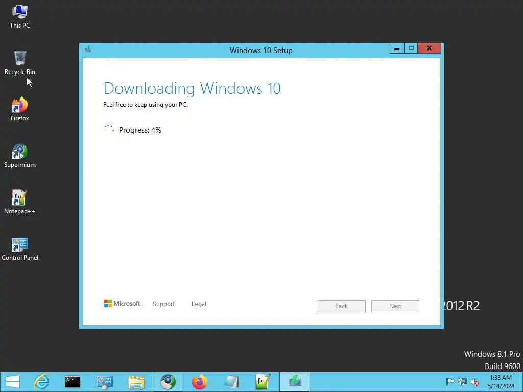Viewport: 523px width, 392px height.
Task: Select the Supermium desktop shortcut
Action: coord(20,156)
